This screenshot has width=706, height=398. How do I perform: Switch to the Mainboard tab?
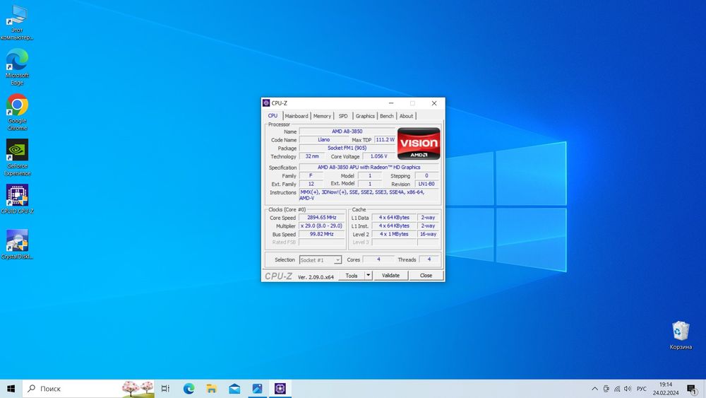297,116
